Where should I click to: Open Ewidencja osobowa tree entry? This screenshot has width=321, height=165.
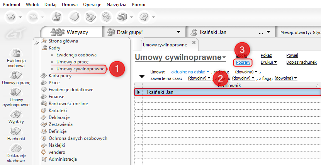[x=76, y=55]
